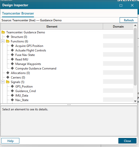
Task: Switch to the Teamcenter Browser tab
Action: click(x=18, y=13)
